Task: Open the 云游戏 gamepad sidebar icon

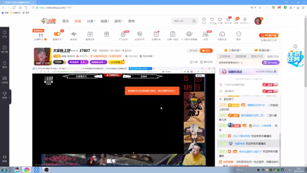Action: click(x=5, y=80)
